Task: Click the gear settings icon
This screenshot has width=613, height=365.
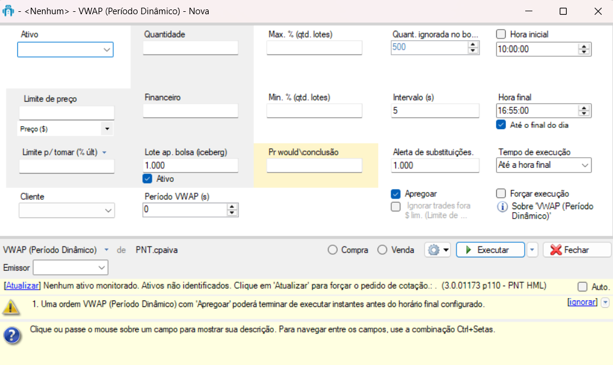Action: (x=433, y=250)
